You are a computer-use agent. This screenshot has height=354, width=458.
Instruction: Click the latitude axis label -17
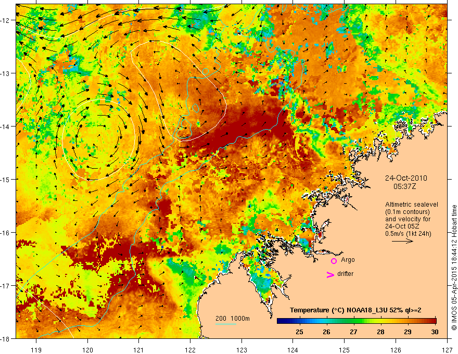[x=5, y=286]
